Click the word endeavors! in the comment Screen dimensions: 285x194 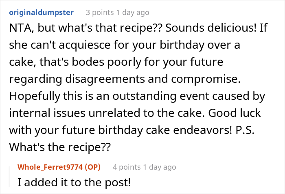[203, 130]
